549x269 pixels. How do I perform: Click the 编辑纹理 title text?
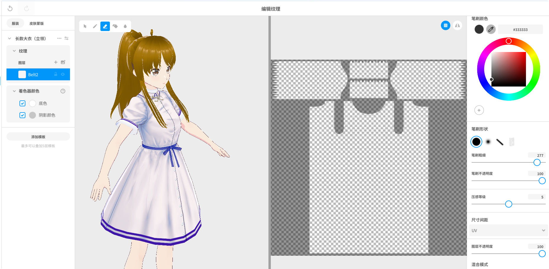pyautogui.click(x=271, y=9)
